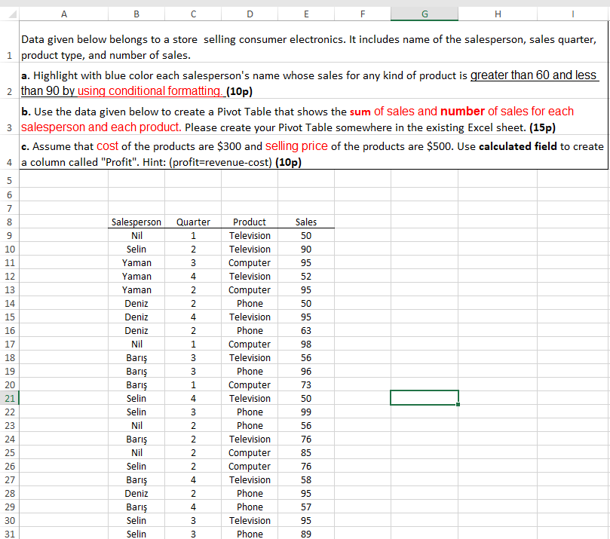Select column B header

[136, 13]
